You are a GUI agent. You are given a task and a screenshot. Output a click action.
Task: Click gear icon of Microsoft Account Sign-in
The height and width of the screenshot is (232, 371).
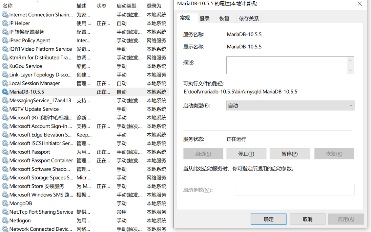coord(5,126)
